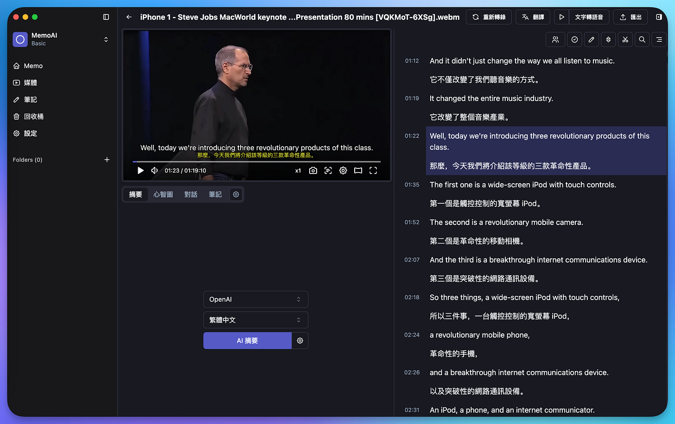Open video player settings gear

[343, 171]
